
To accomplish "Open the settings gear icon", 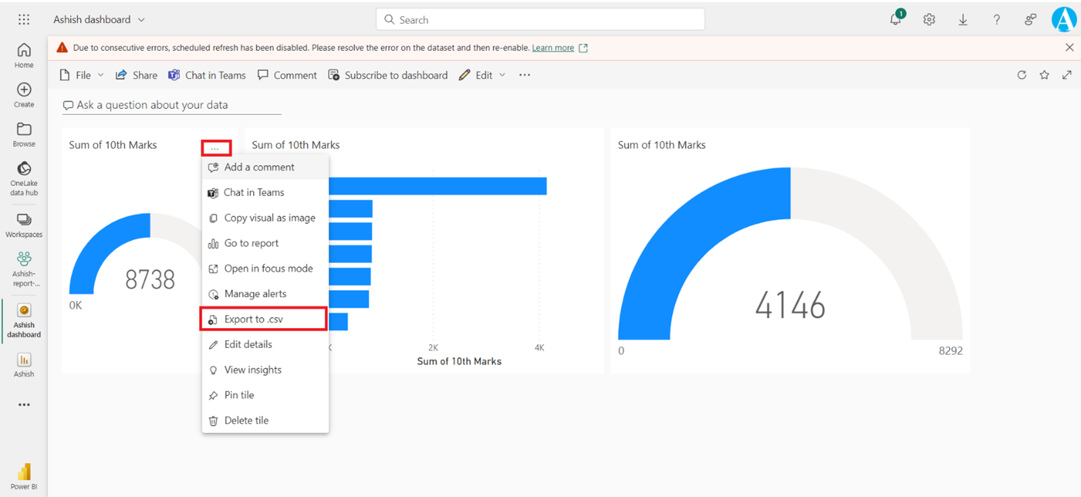I will coord(929,20).
